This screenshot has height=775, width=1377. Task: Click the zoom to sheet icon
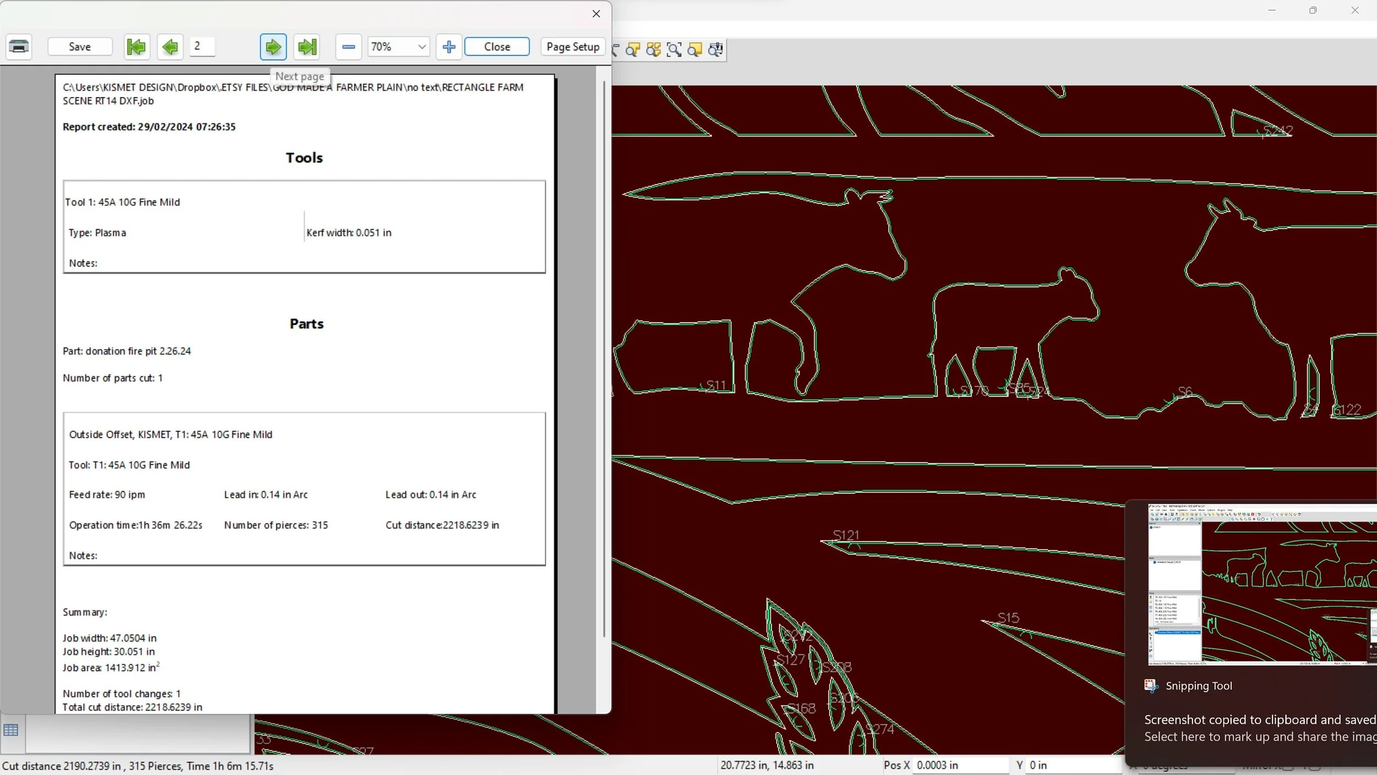click(695, 50)
